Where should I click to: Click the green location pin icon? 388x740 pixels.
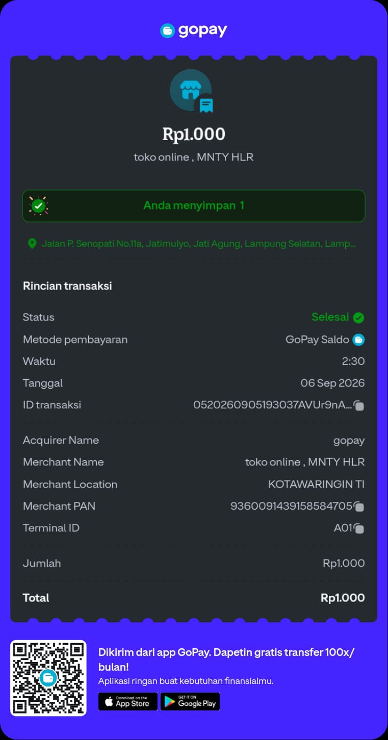[32, 244]
